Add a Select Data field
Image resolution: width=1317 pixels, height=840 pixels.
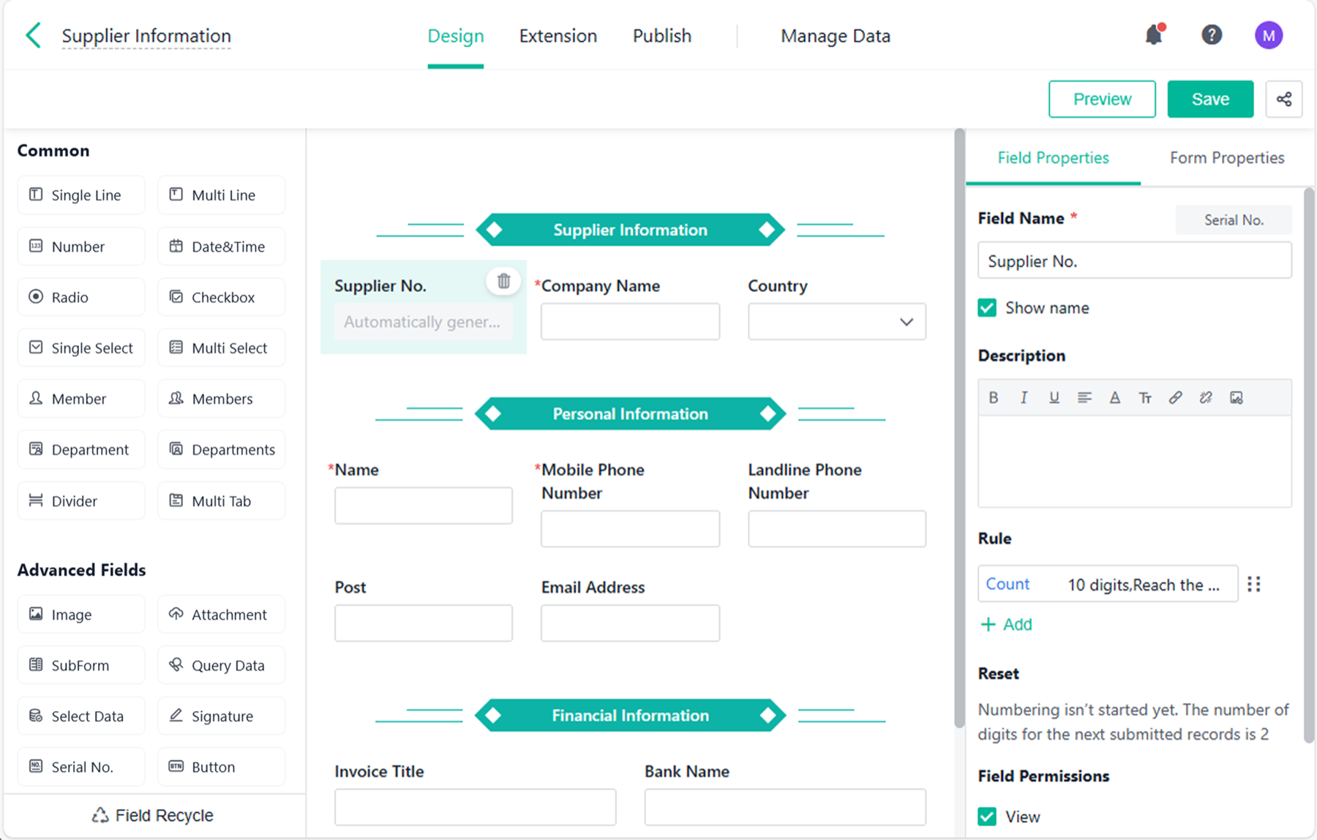(x=81, y=716)
